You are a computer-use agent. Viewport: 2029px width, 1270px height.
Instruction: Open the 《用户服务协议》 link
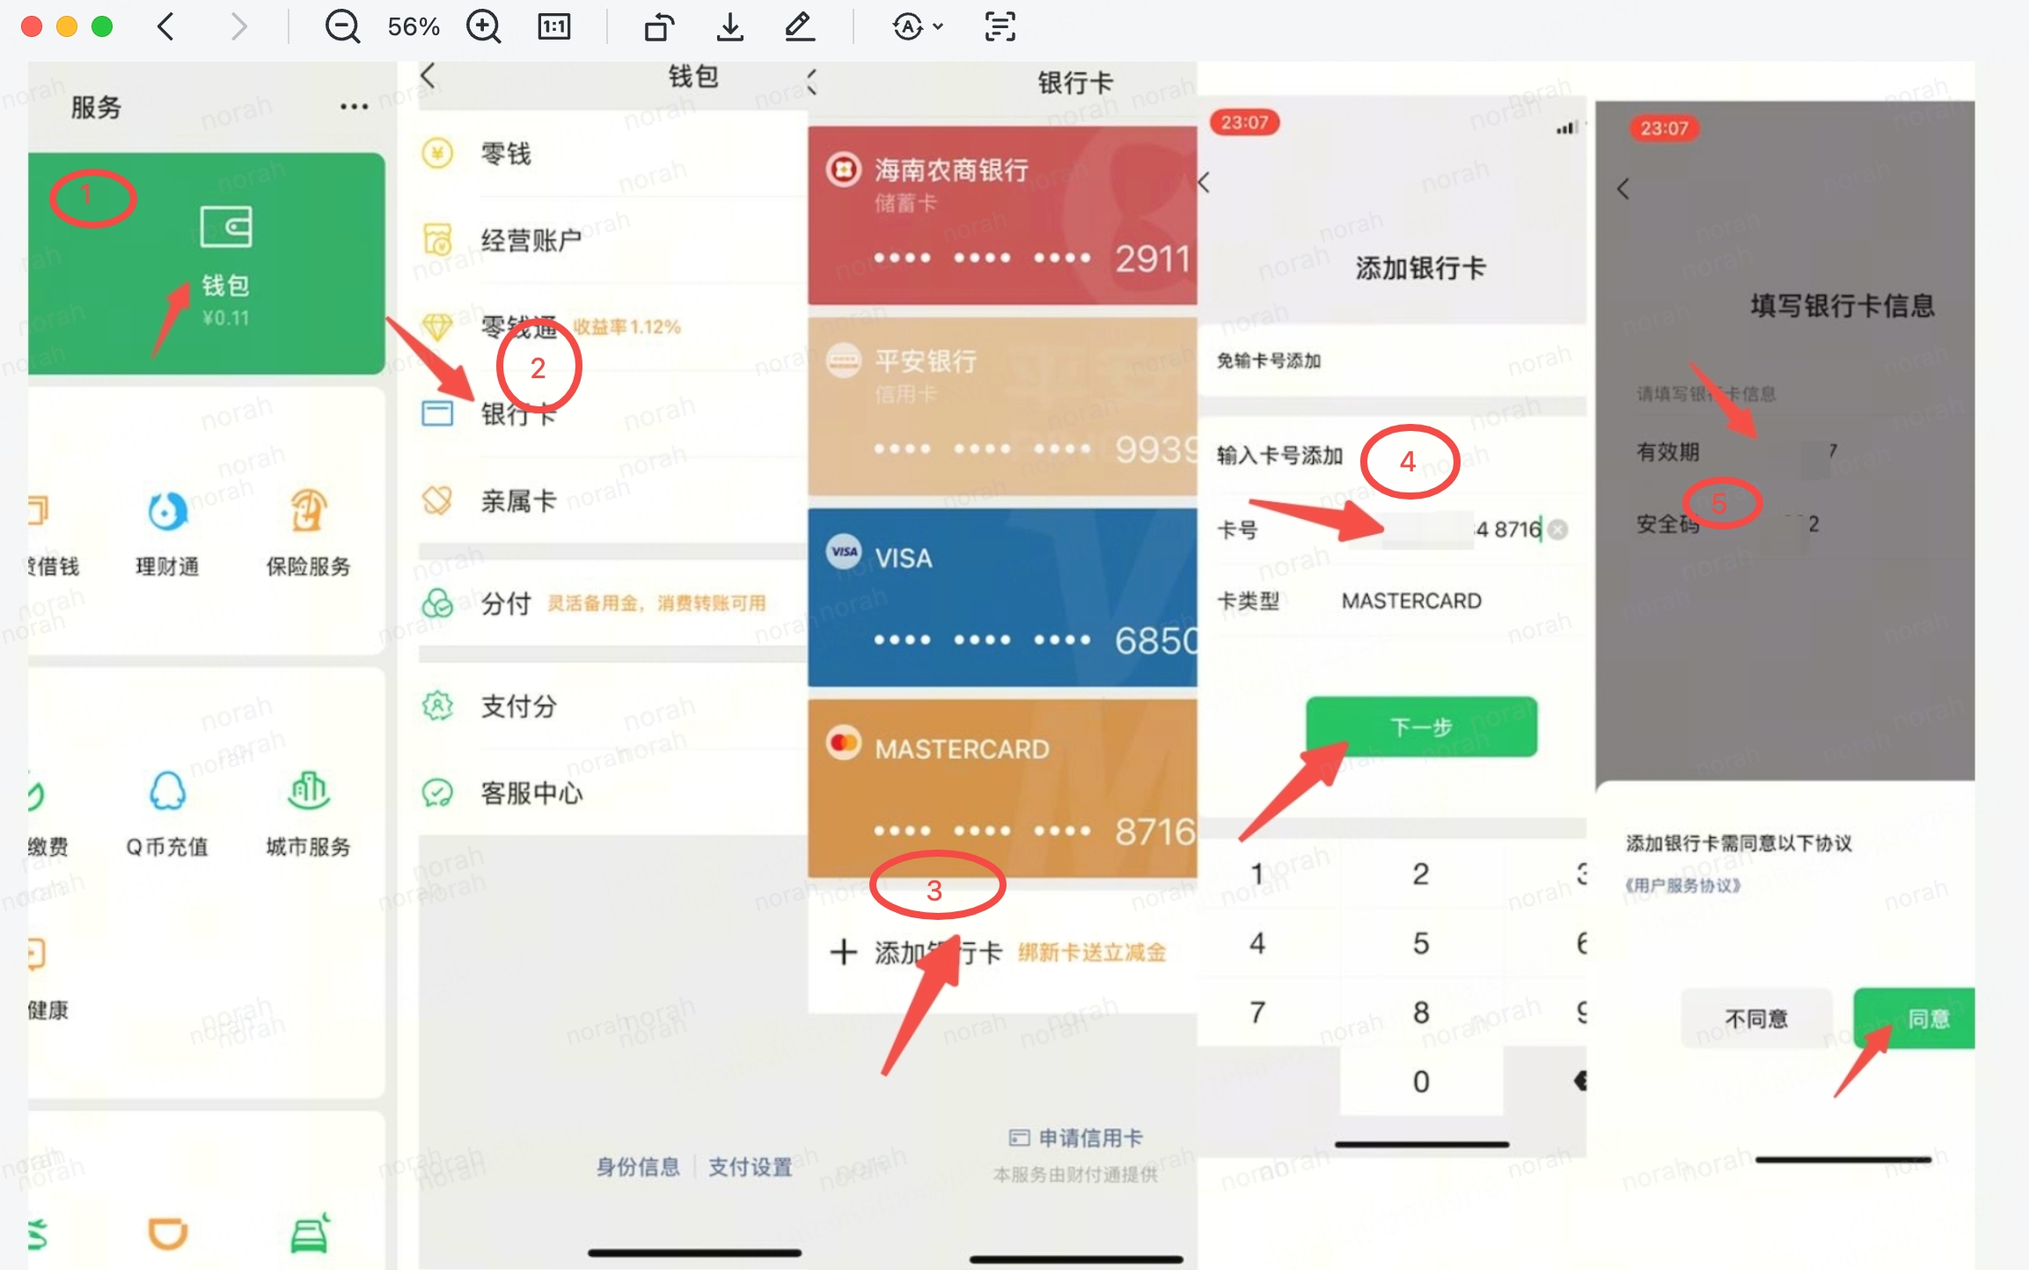pos(1682,885)
